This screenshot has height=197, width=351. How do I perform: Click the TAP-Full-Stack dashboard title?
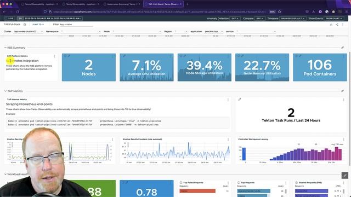(12, 24)
